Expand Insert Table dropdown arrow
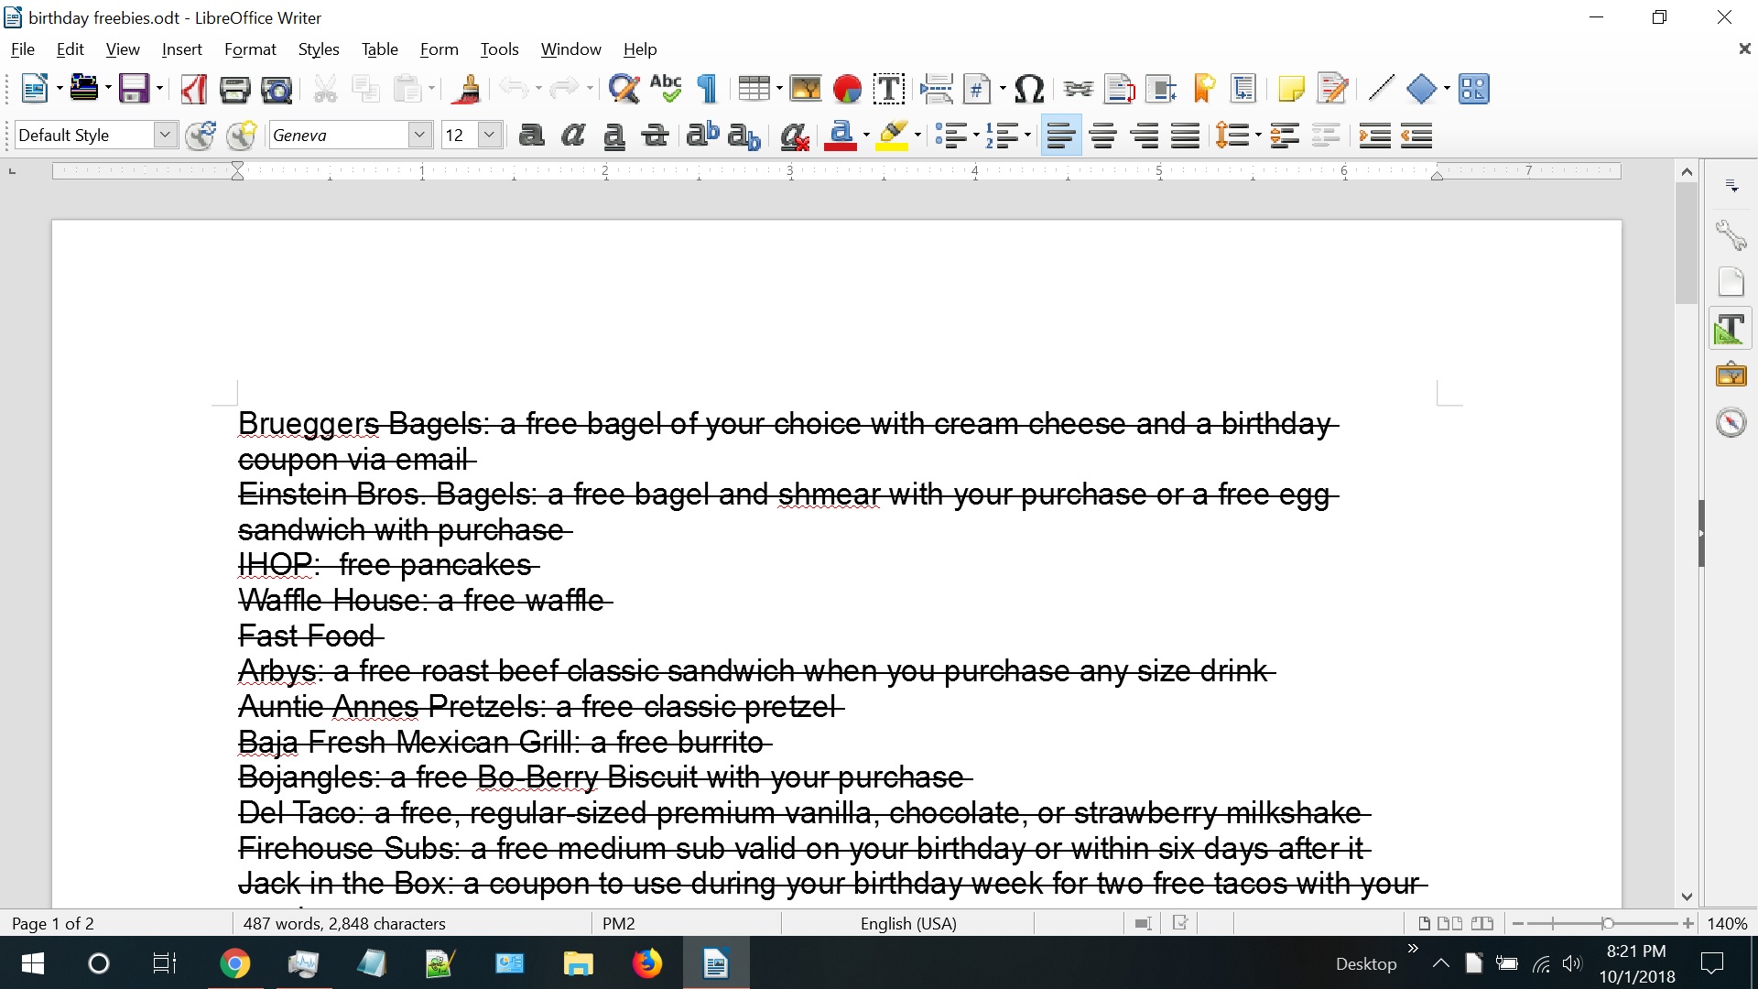Image resolution: width=1758 pixels, height=989 pixels. 779,89
